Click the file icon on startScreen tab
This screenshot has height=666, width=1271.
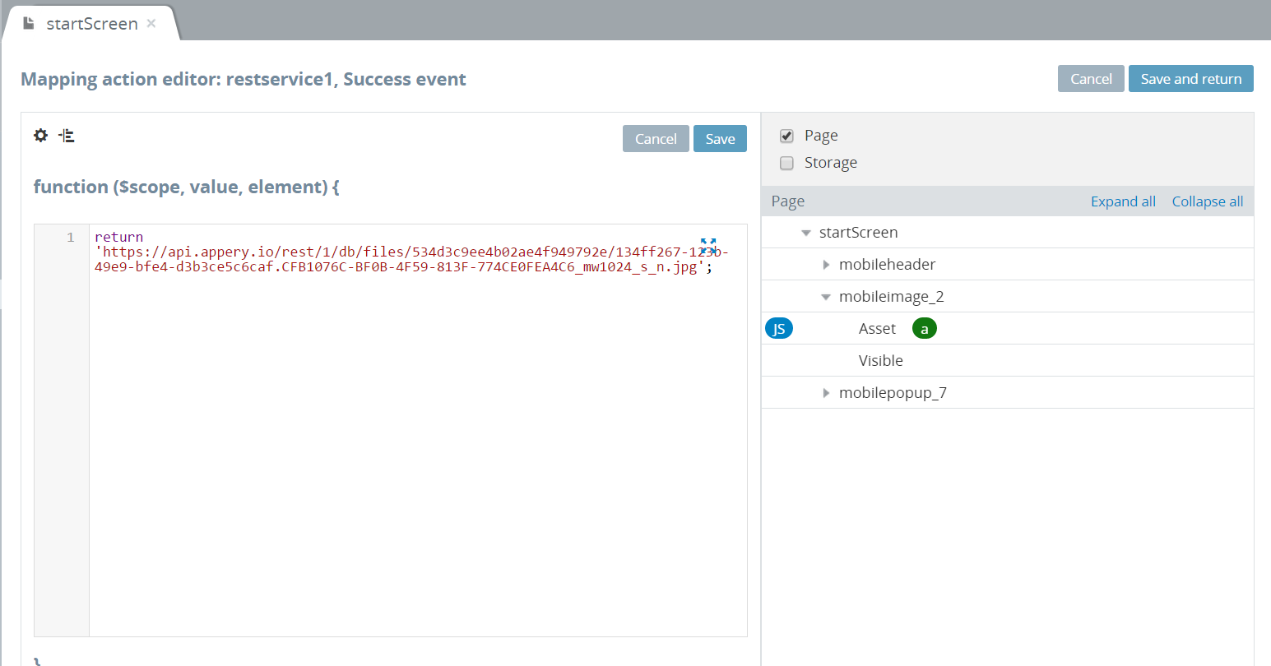29,23
